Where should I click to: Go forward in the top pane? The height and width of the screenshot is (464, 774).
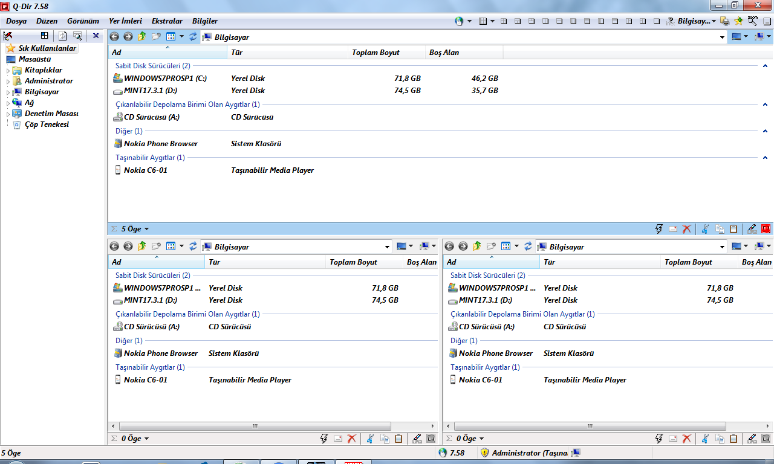pyautogui.click(x=128, y=37)
